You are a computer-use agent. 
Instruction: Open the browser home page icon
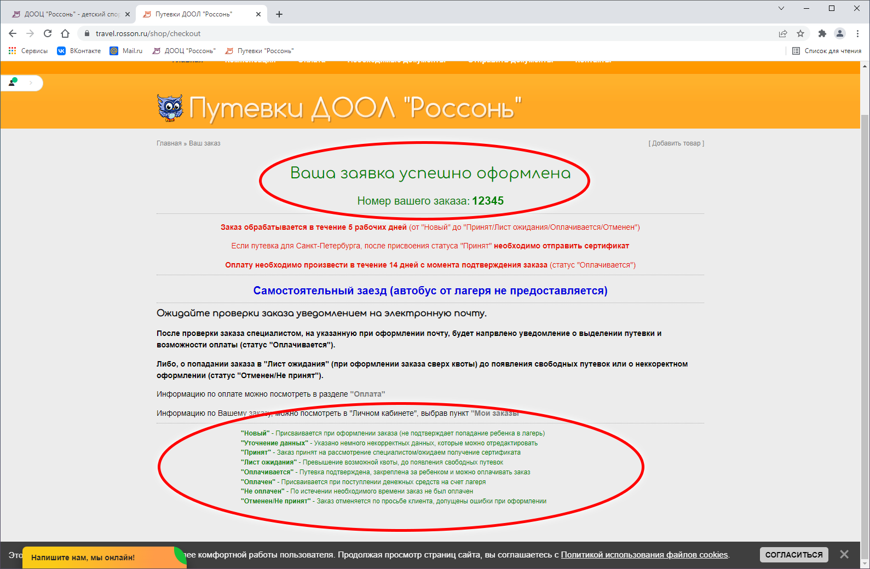click(x=65, y=33)
